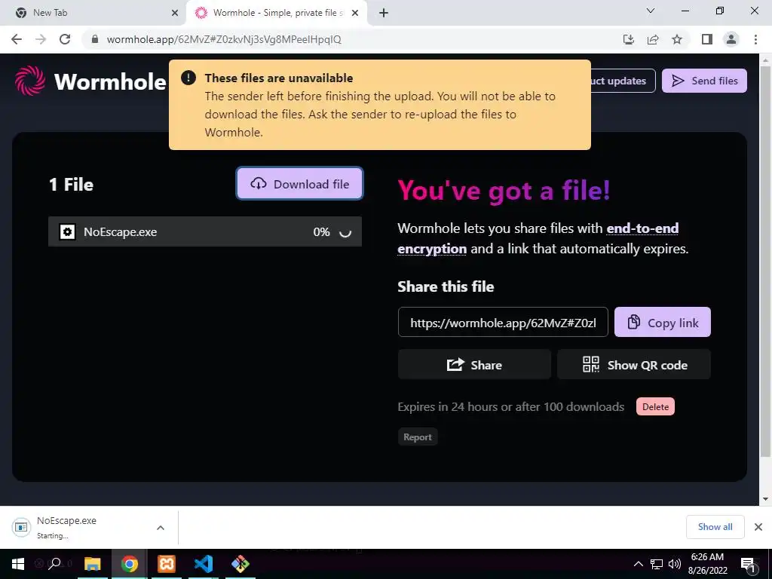Image resolution: width=772 pixels, height=579 pixels.
Task: Switch to the Wormhole tab
Action: coord(276,13)
